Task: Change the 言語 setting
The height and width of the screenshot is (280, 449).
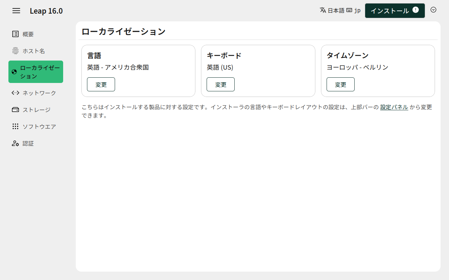Action: 101,84
